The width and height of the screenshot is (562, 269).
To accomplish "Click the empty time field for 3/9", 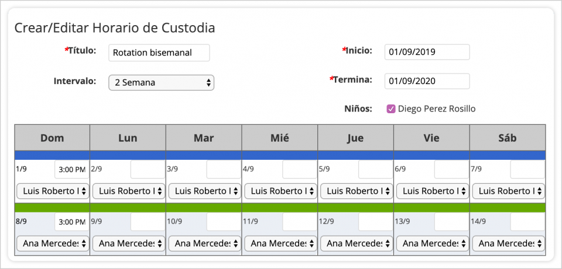I will [224, 170].
